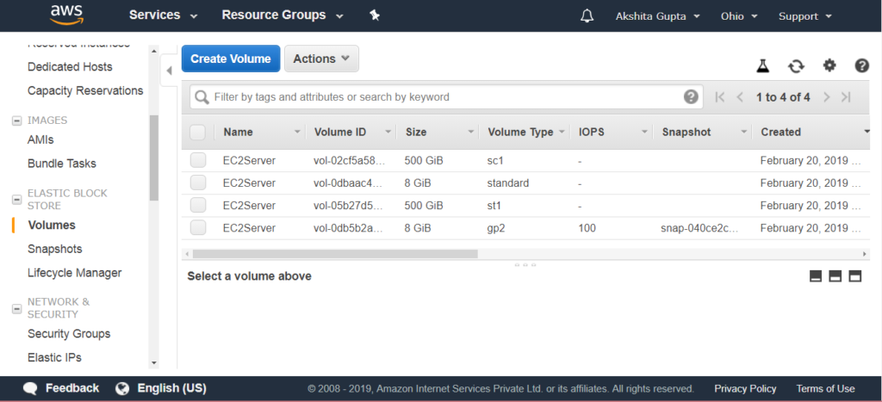882x402 pixels.
Task: Minimize the details pane layout icon
Action: pos(816,276)
